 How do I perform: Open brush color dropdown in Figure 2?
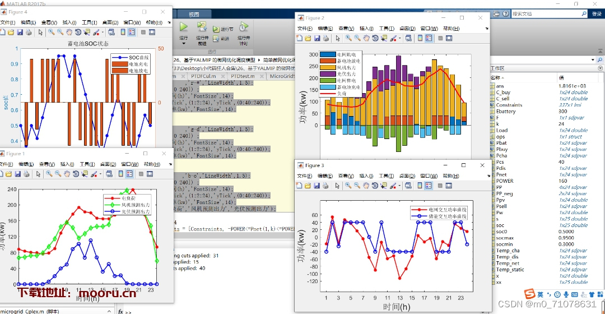(400, 38)
